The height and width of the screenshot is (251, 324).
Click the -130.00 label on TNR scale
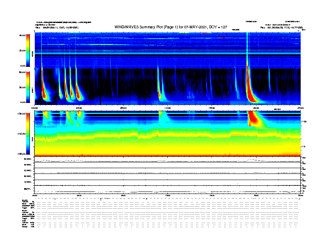point(22,114)
